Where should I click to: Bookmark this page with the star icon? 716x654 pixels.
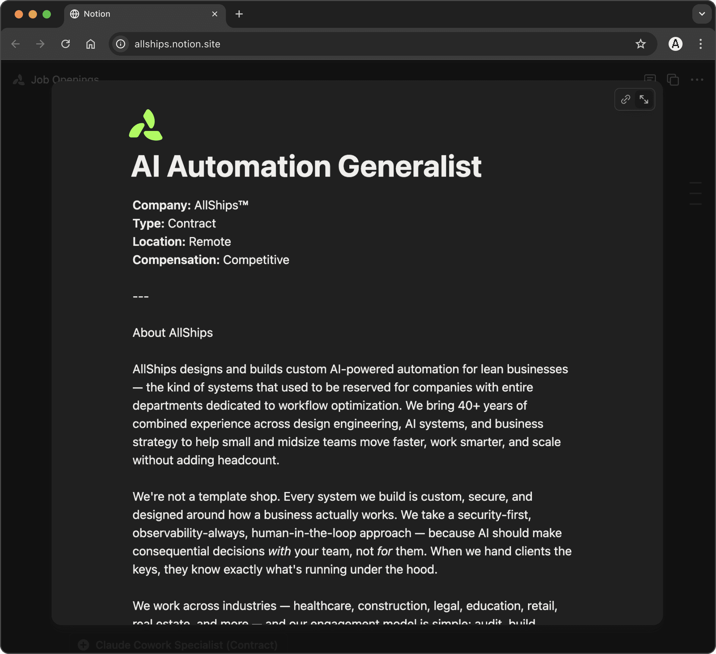(x=640, y=44)
